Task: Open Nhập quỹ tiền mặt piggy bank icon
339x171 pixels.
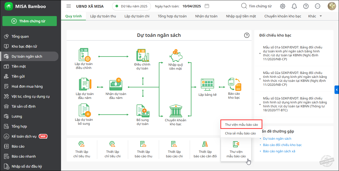Action: (175, 56)
